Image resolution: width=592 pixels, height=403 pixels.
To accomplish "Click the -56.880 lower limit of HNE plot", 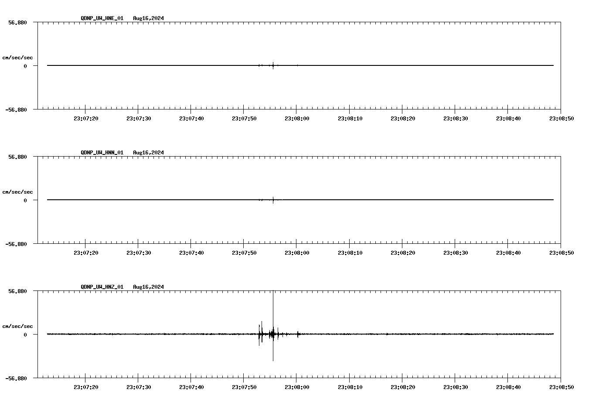I will [x=16, y=109].
